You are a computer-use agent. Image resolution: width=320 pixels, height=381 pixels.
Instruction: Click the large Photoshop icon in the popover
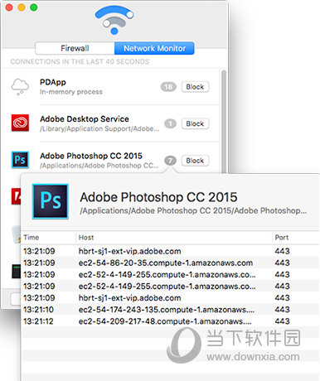pos(51,201)
